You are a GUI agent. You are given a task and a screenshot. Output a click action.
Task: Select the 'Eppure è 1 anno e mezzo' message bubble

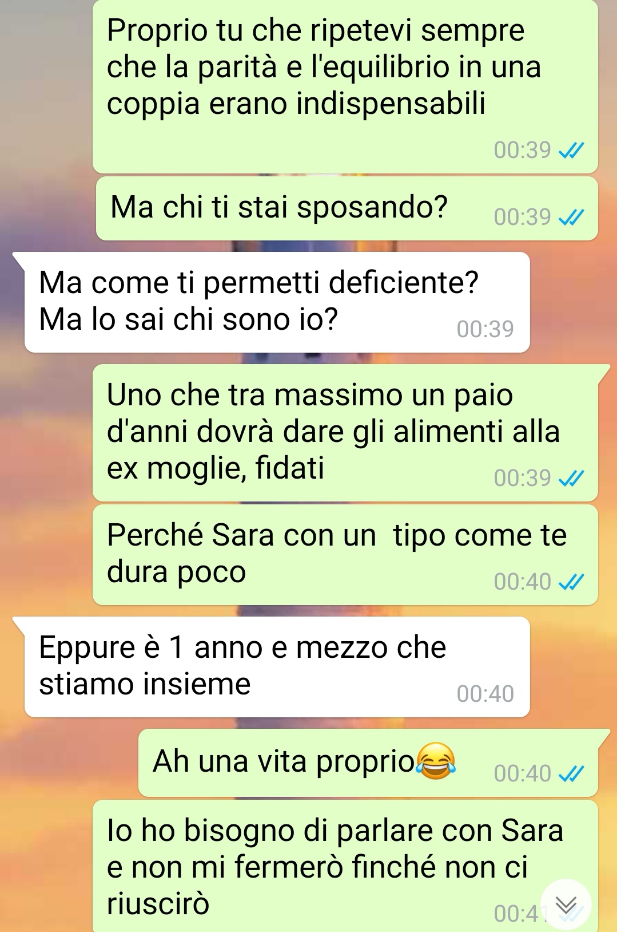pos(277,667)
